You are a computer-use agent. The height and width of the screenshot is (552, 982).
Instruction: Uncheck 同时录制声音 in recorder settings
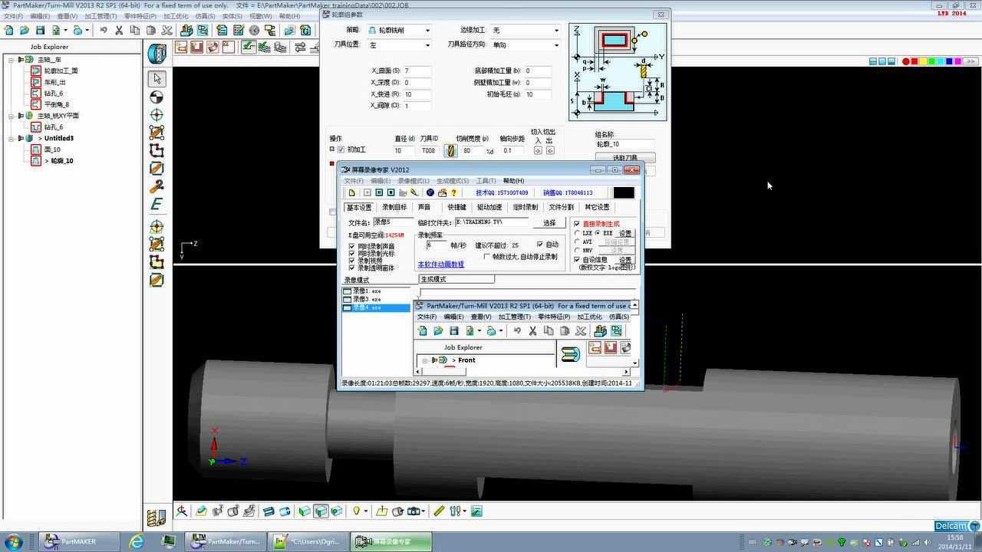coord(351,247)
